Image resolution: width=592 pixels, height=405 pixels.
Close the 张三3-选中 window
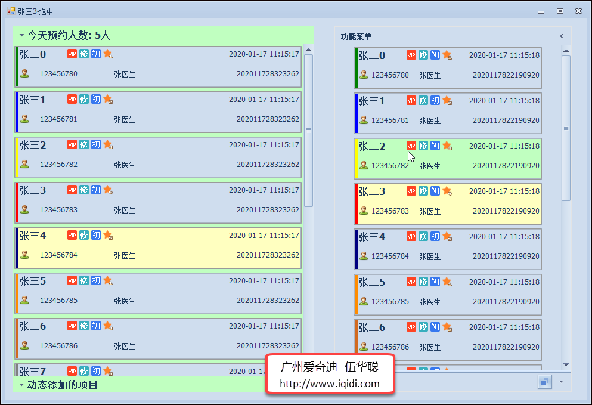[578, 11]
